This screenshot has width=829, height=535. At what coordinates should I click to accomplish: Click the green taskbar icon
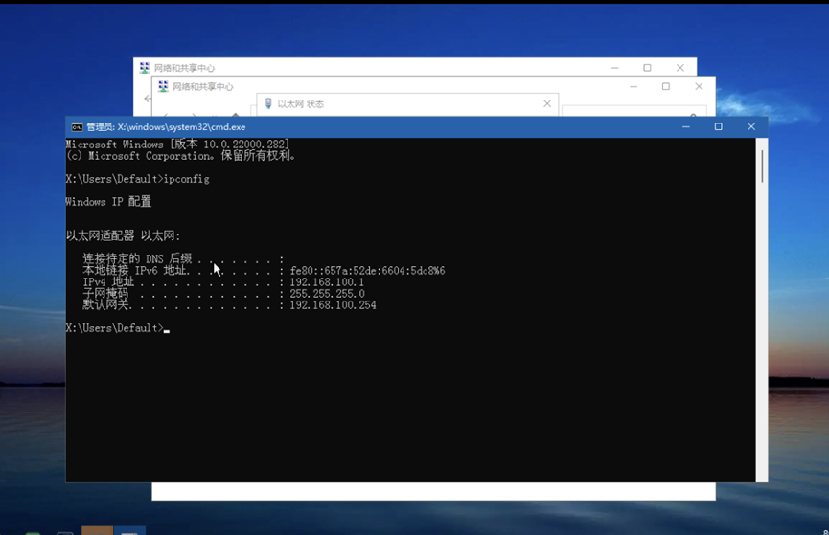[33, 533]
